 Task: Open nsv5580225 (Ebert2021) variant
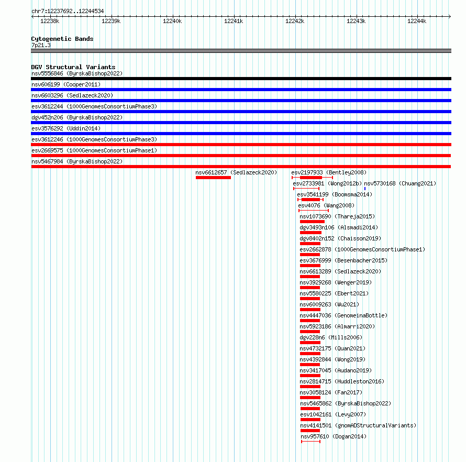(x=334, y=293)
